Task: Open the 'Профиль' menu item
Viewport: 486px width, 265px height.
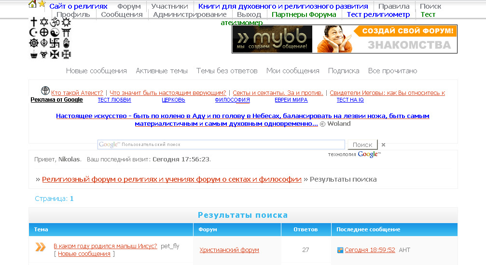Action: [73, 14]
